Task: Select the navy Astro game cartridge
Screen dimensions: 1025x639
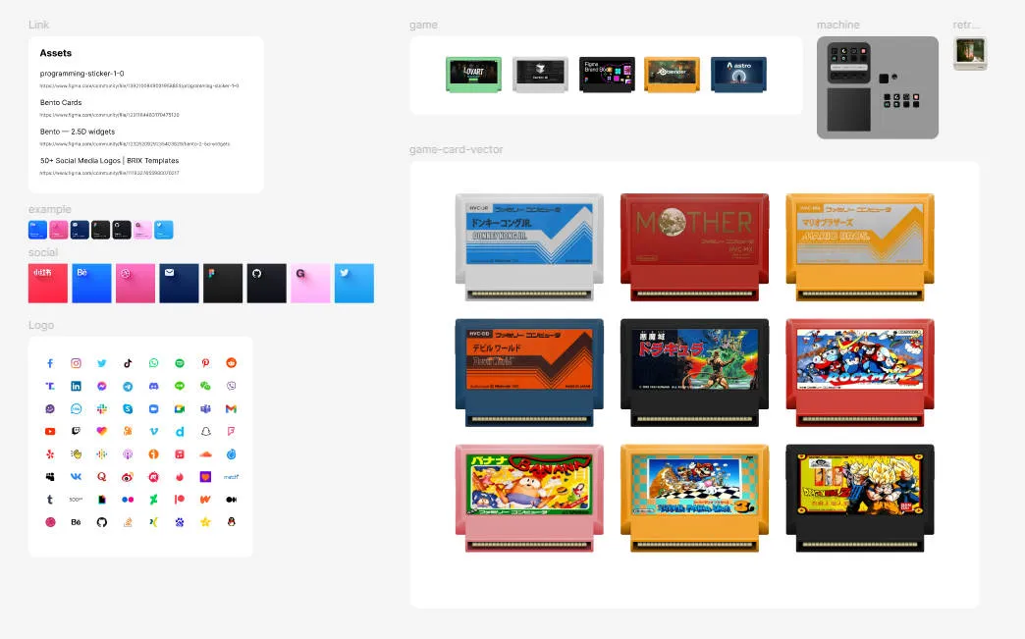Action: point(738,75)
